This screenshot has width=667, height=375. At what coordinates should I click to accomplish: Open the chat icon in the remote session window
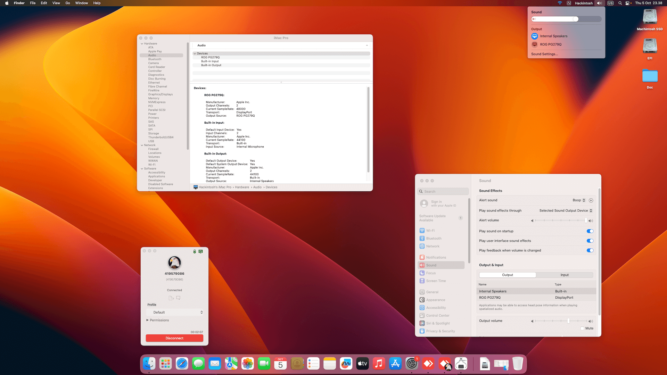(x=178, y=298)
